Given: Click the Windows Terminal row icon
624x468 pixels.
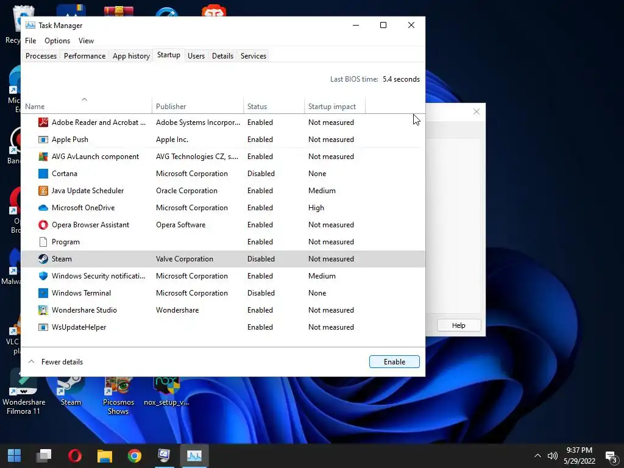Looking at the screenshot, I should click(43, 293).
